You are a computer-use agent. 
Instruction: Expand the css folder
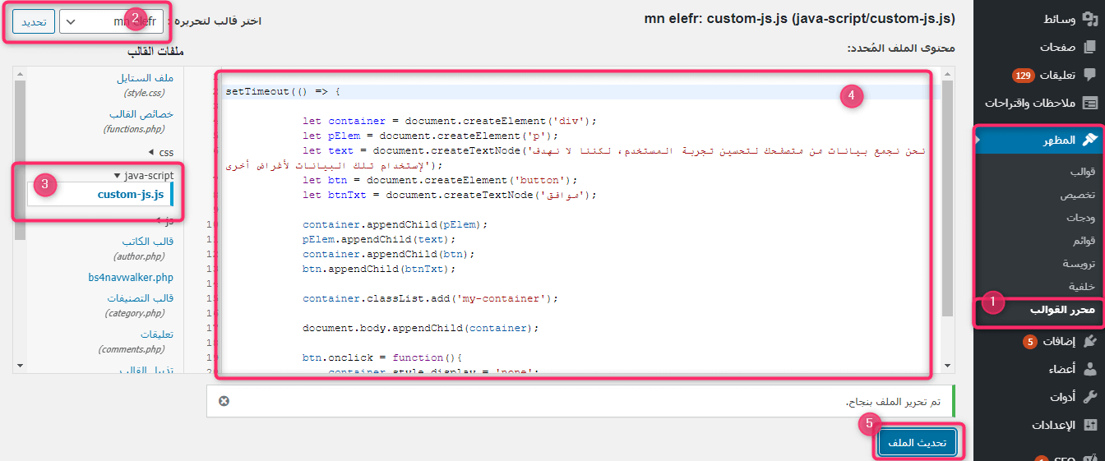coord(161,153)
